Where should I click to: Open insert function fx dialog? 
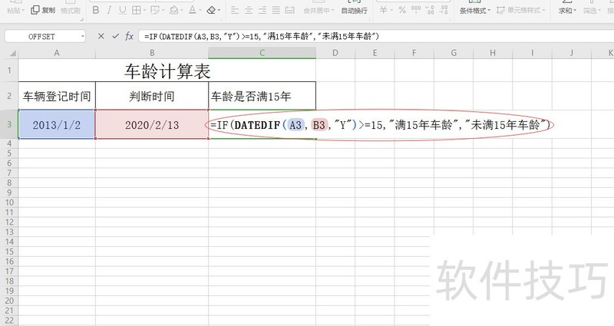(129, 36)
